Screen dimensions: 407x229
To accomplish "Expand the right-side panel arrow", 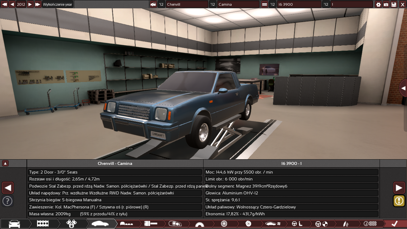I will click(403, 88).
